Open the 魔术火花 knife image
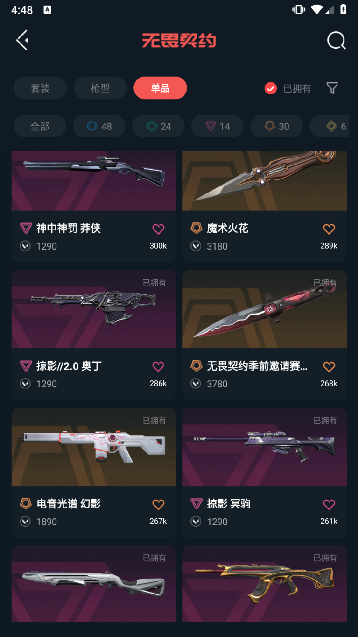This screenshot has height=637, width=358. (x=264, y=180)
